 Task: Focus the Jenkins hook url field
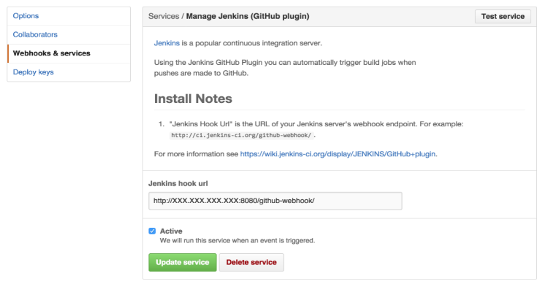click(x=275, y=201)
